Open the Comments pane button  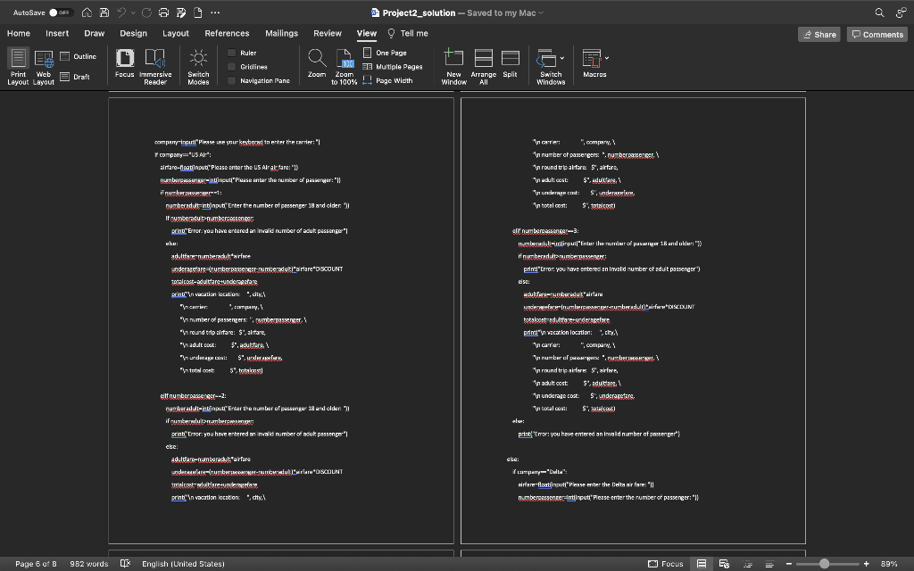pos(877,34)
